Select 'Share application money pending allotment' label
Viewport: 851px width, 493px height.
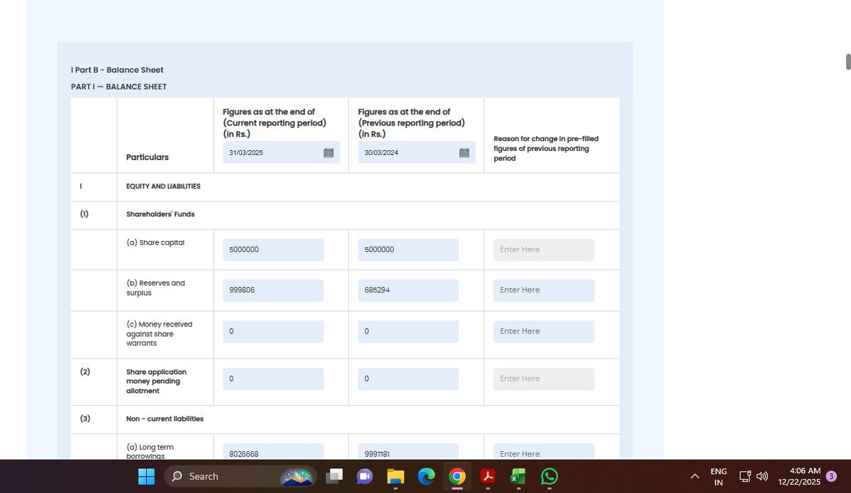[156, 381]
